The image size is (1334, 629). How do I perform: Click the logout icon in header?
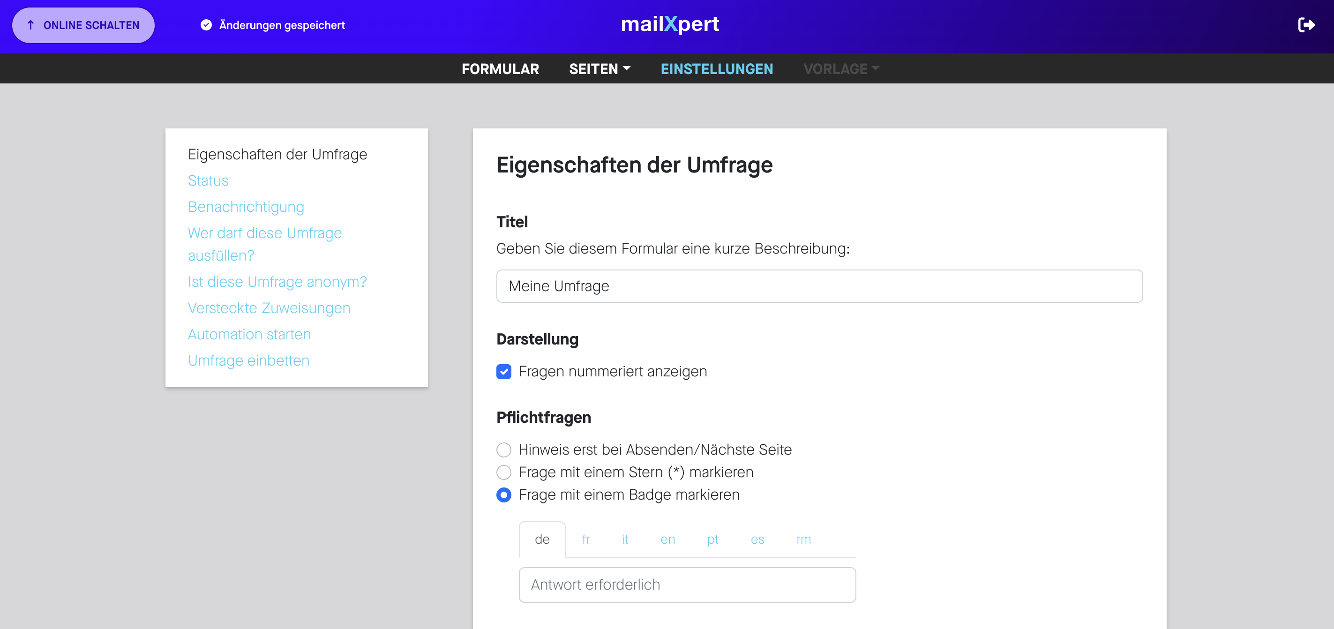tap(1305, 25)
